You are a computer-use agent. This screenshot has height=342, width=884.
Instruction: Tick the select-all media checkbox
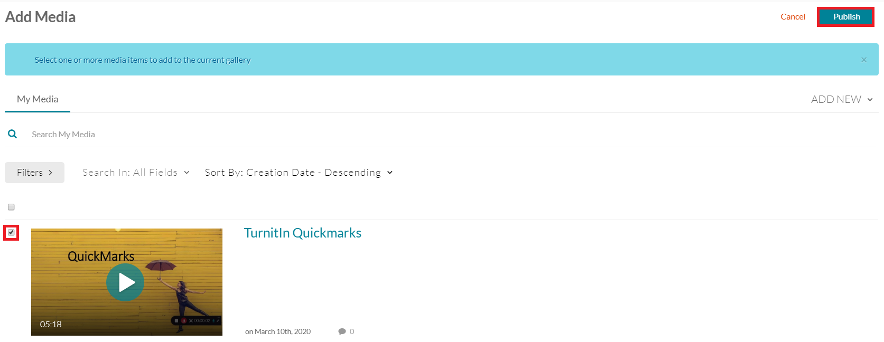(11, 207)
